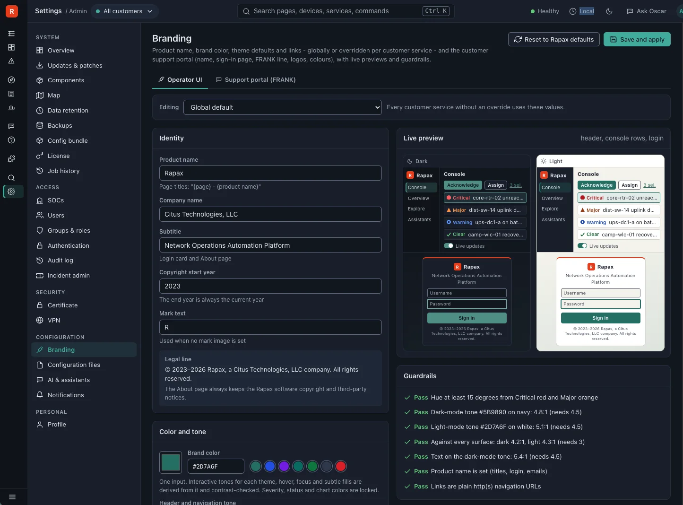Click Reset to Rapax defaults button
Viewport: 683px width, 505px height.
[x=554, y=39]
